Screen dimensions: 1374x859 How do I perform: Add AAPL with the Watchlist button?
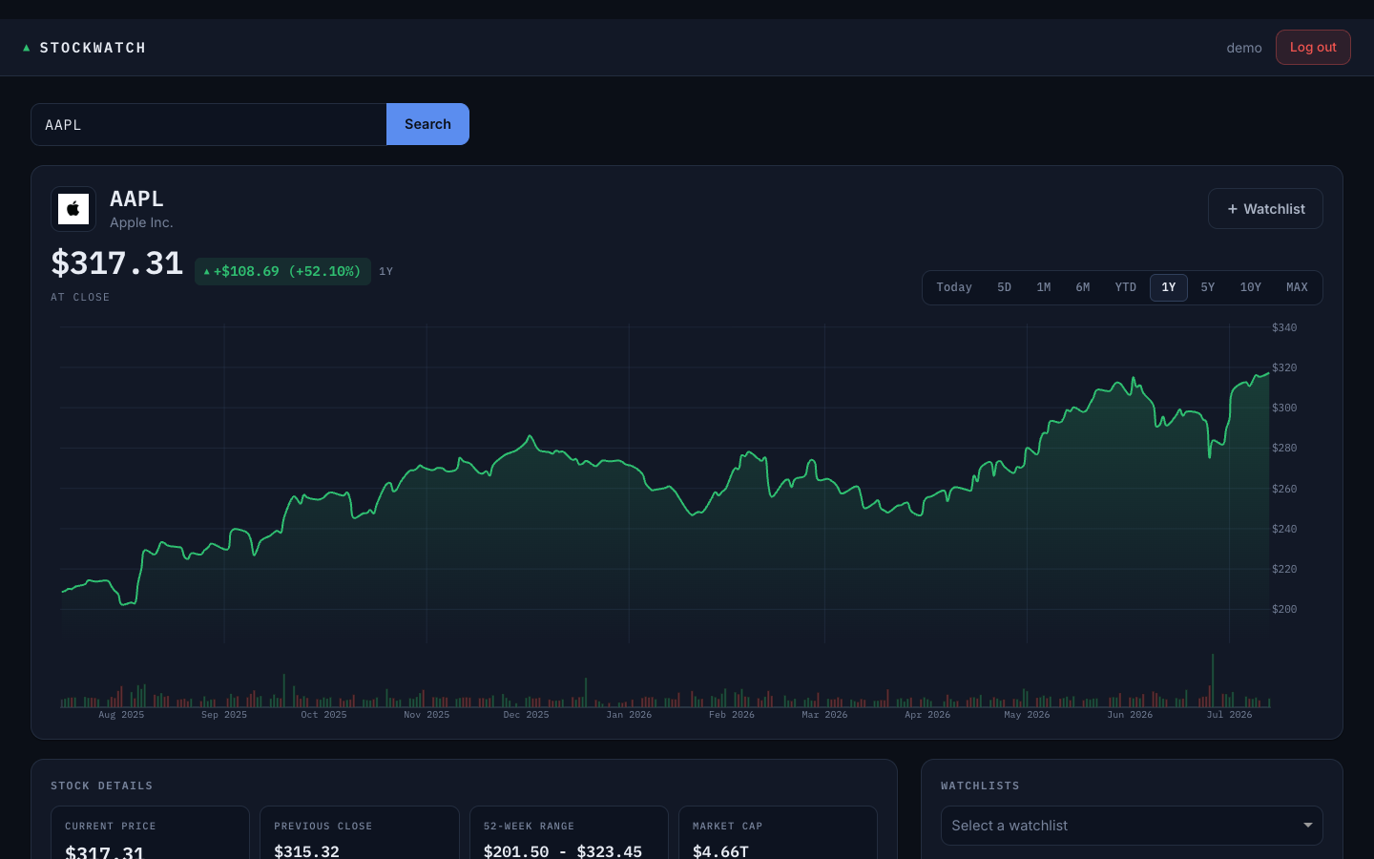(1265, 209)
